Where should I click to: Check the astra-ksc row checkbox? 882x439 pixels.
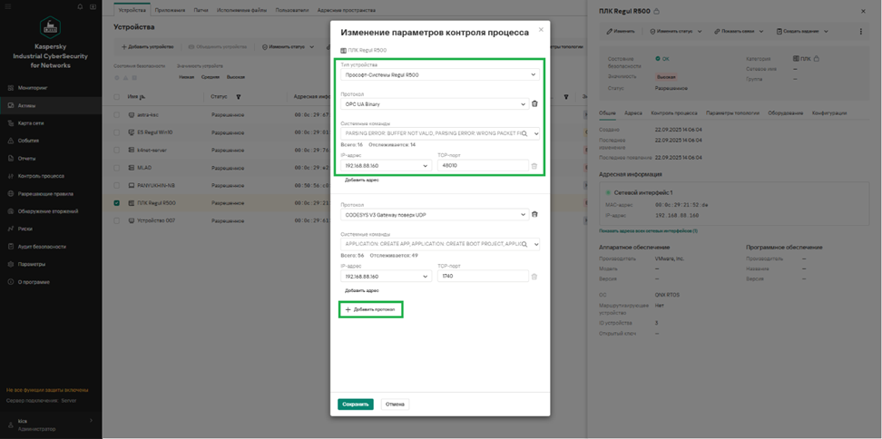click(x=117, y=114)
